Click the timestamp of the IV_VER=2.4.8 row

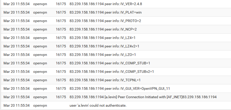(17, 4)
